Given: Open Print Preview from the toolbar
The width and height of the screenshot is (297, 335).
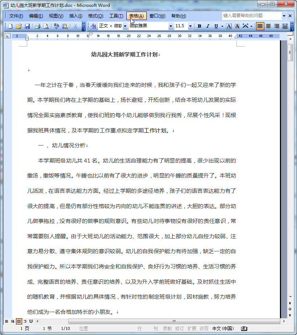Looking at the screenshot, I should [x=46, y=26].
